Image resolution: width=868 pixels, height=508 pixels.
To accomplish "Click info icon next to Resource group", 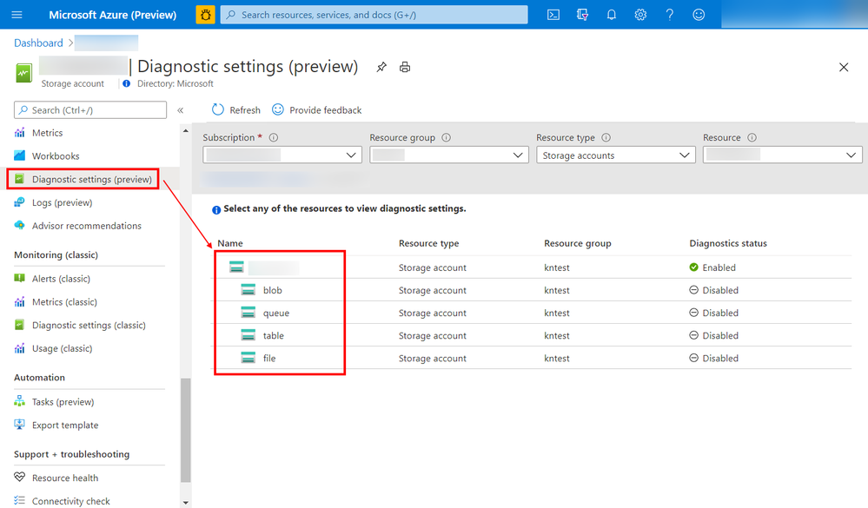I will point(447,138).
